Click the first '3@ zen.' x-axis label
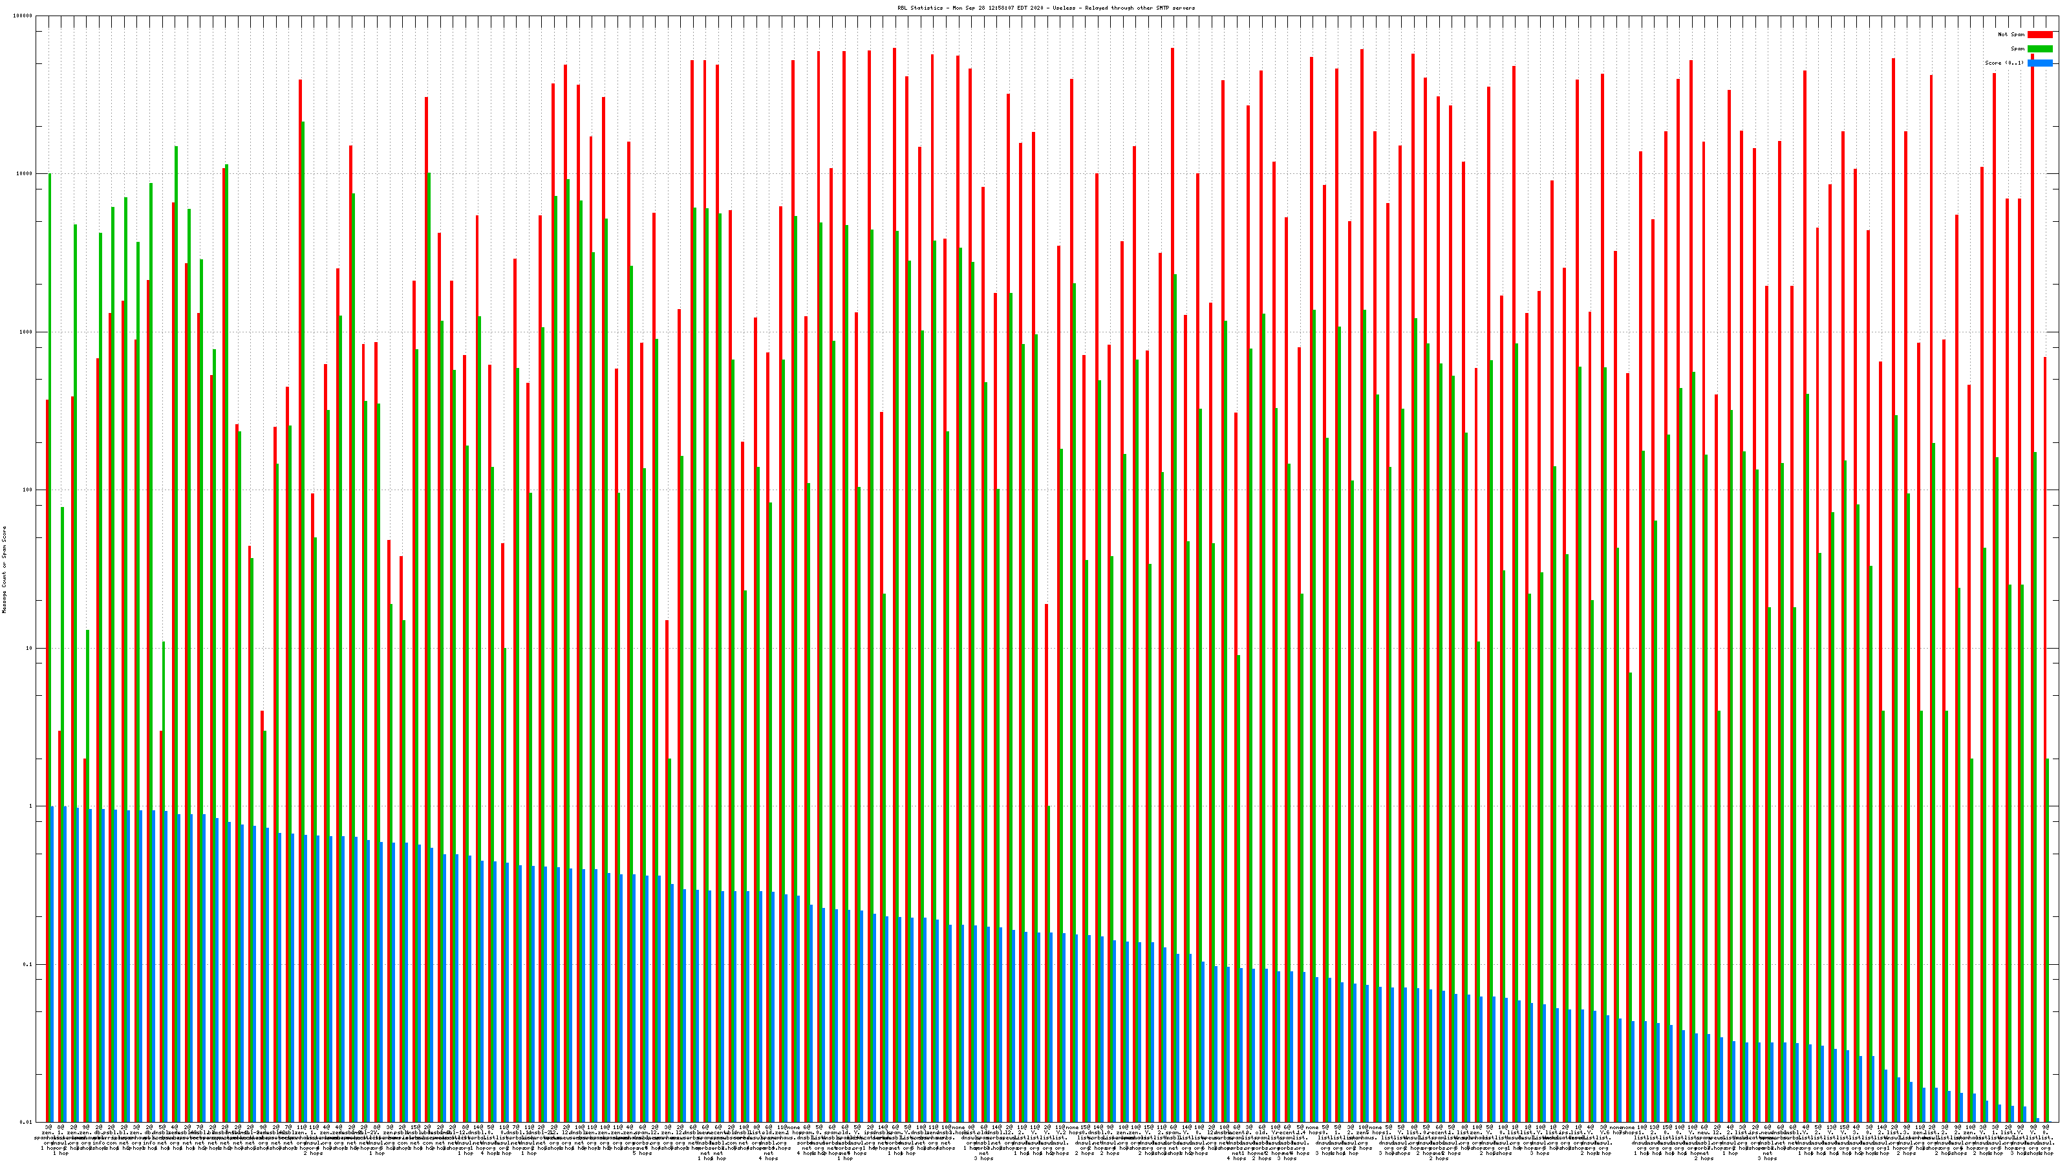Image resolution: width=2069 pixels, height=1164 pixels. pos(49,1130)
